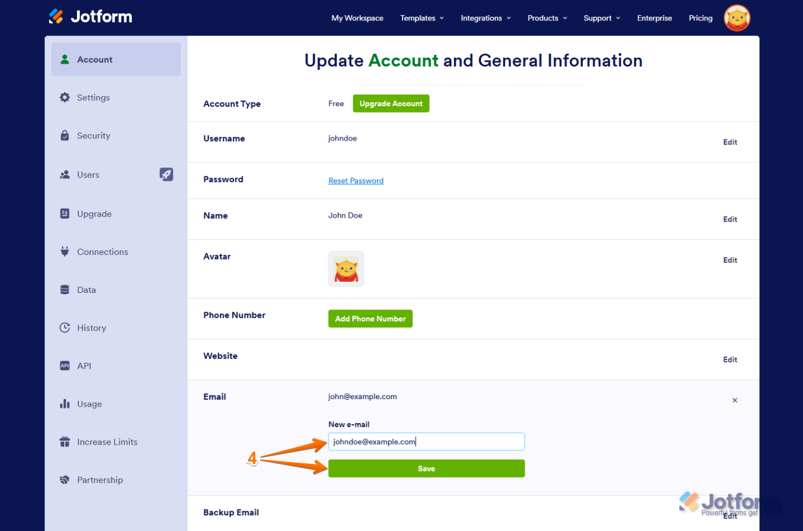This screenshot has height=531, width=803.
Task: Click the johndoe username value
Action: click(343, 138)
